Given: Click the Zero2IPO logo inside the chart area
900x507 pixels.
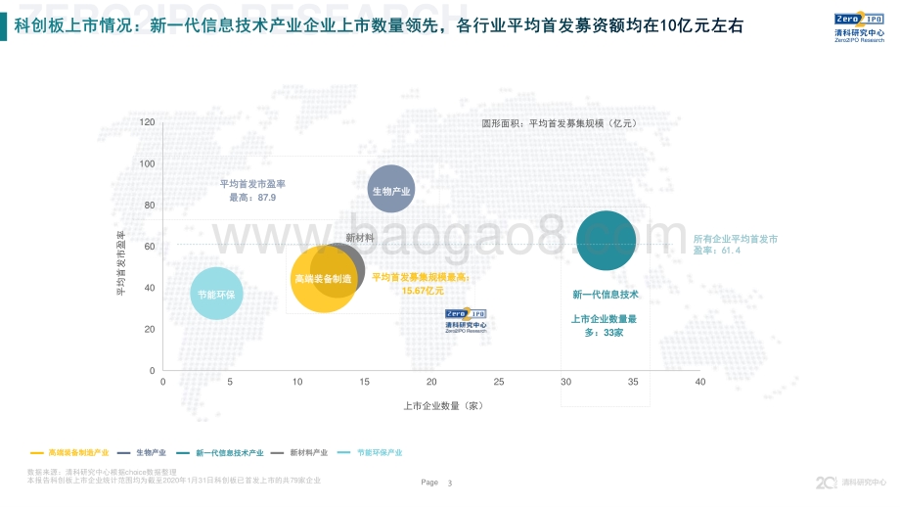Looking at the screenshot, I should (466, 320).
